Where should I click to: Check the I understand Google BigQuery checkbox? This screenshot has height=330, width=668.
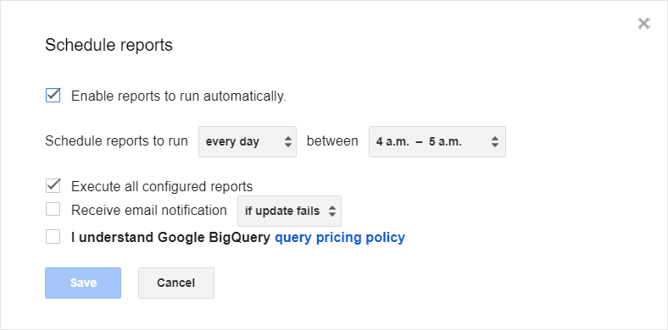[x=53, y=236]
